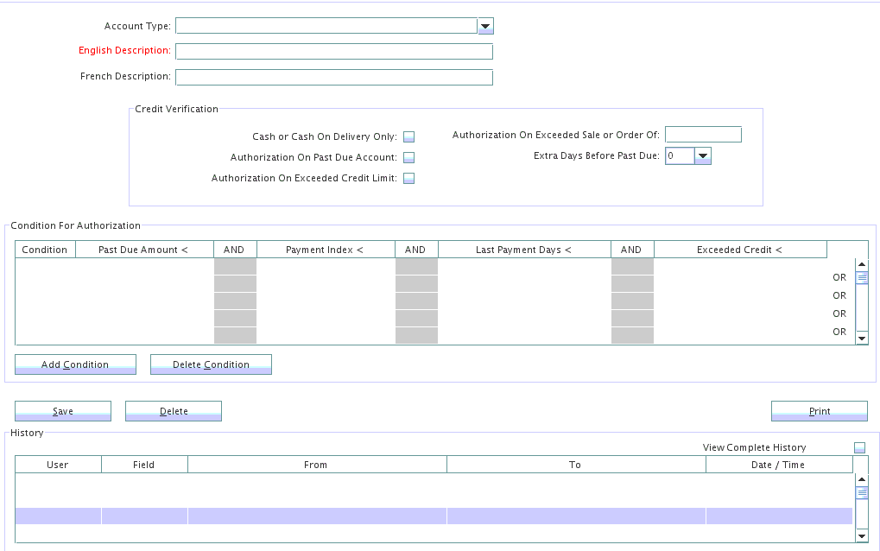Image resolution: width=880 pixels, height=551 pixels.
Task: Click the French Description text field
Action: click(x=333, y=78)
